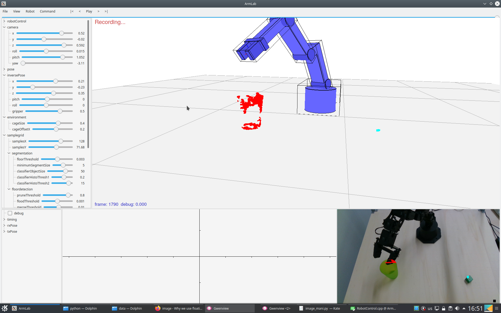The image size is (501, 313).
Task: Jump to last frame button
Action: [106, 11]
